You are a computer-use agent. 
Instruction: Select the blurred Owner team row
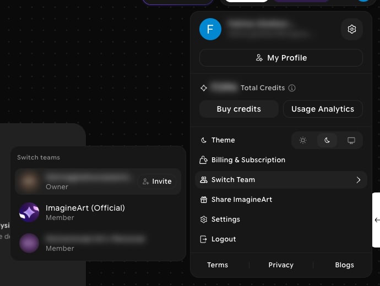pyautogui.click(x=98, y=182)
